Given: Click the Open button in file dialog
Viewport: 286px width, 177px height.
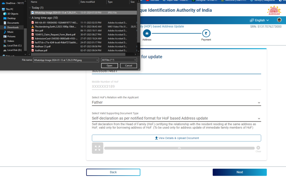Looking at the screenshot, I should tap(109, 66).
